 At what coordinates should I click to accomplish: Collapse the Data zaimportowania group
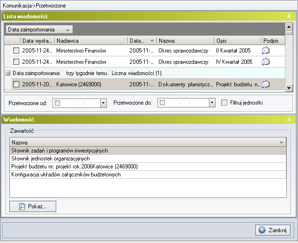click(8, 73)
